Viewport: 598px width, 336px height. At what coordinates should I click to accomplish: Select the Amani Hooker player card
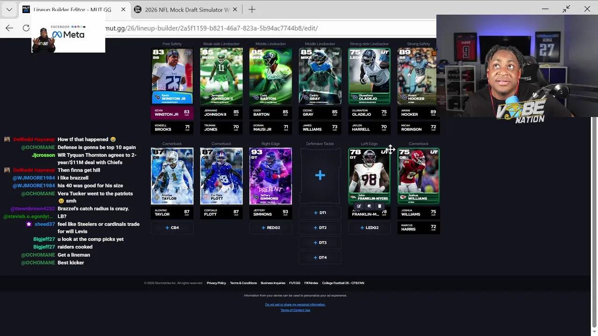(417, 76)
